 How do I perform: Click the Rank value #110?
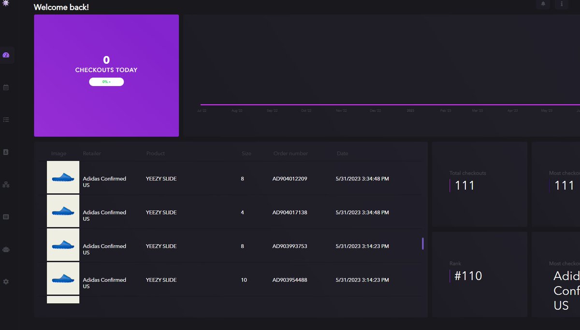click(468, 276)
